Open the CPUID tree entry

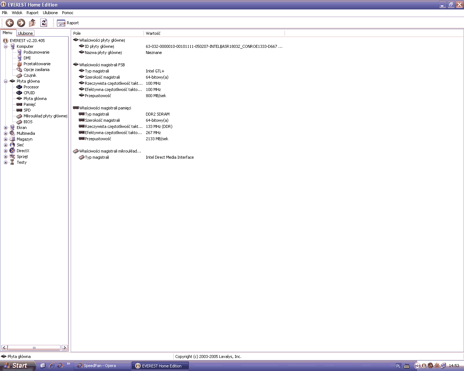coord(29,93)
